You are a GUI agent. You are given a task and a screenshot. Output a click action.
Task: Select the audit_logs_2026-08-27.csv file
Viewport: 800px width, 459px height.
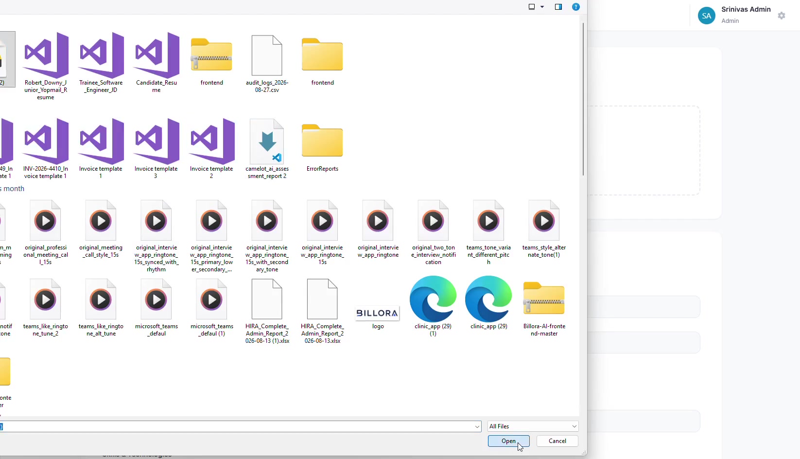click(x=267, y=55)
